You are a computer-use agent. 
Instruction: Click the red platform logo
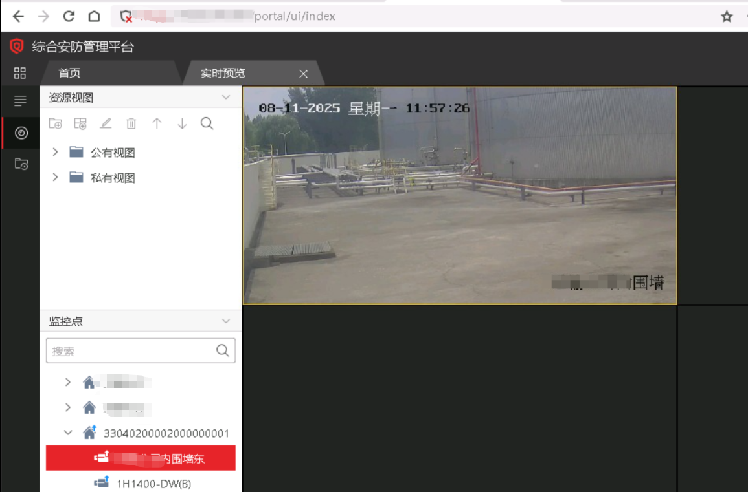(17, 46)
